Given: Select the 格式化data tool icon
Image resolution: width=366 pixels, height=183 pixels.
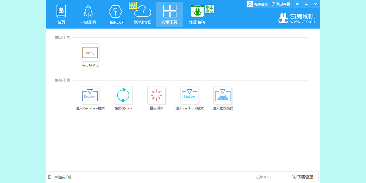Looking at the screenshot, I should point(123,96).
